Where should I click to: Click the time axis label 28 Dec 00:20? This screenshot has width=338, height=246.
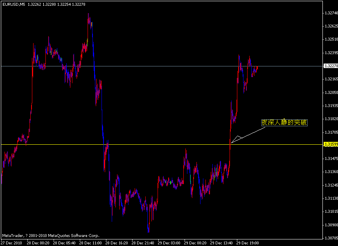click(38, 243)
